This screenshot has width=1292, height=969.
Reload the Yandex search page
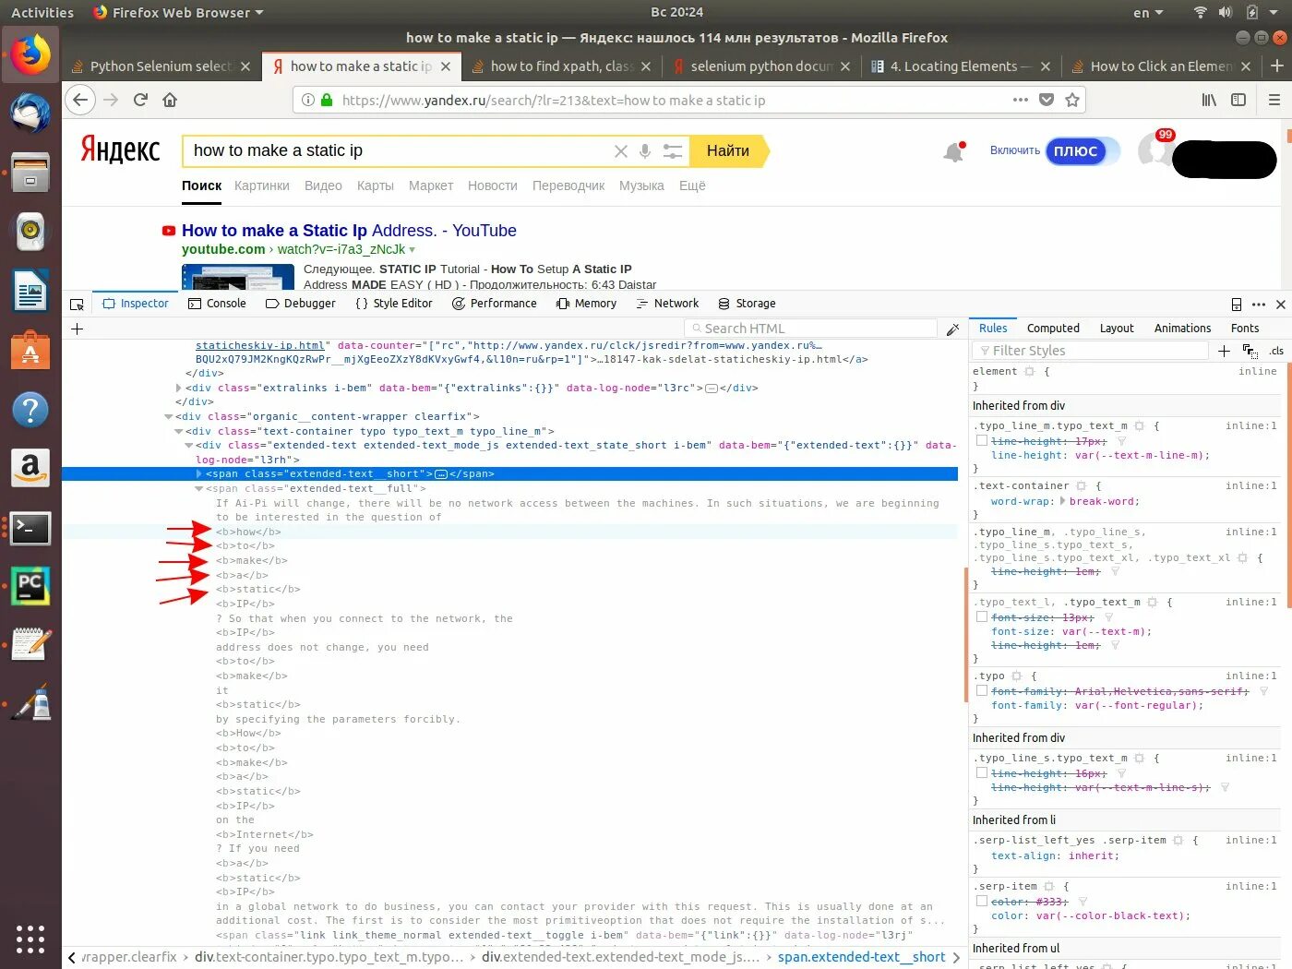[140, 100]
